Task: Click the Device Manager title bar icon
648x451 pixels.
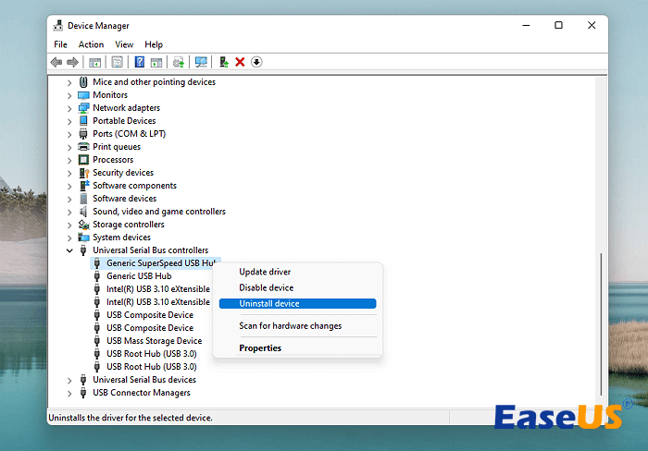Action: (59, 26)
